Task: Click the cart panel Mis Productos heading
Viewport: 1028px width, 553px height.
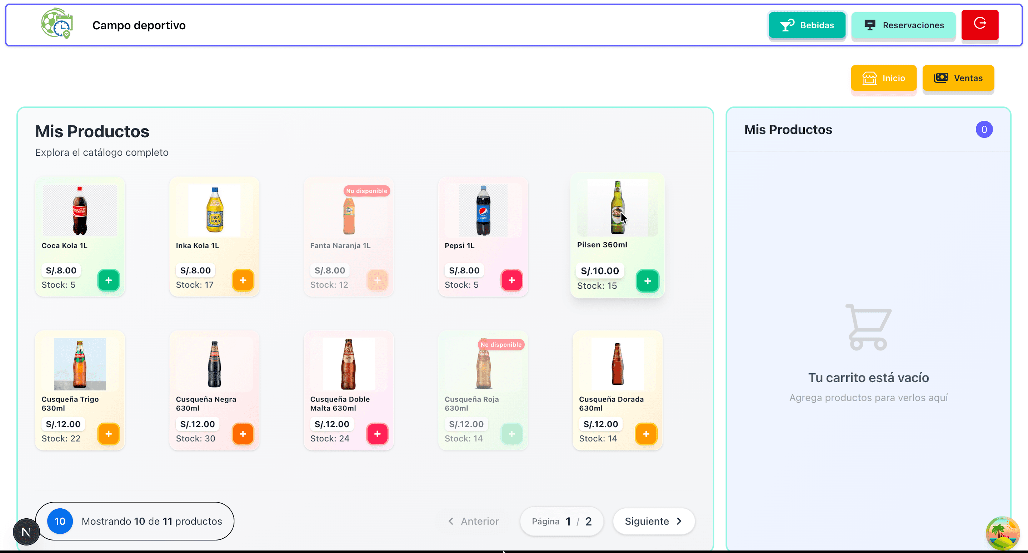Action: coord(788,130)
